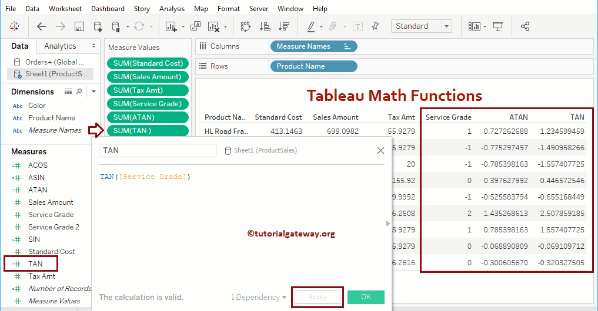Save the workbook with the disk icon

(79, 26)
